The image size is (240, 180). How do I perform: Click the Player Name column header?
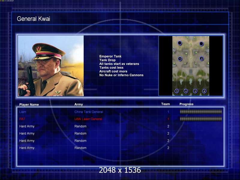(29, 104)
